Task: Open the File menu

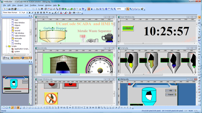Action: tap(5, 5)
